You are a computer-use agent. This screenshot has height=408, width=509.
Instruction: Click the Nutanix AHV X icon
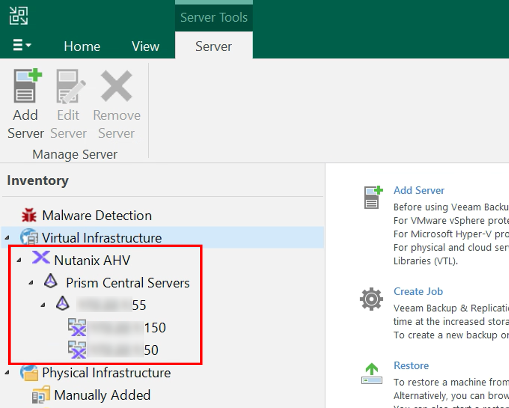coord(41,258)
